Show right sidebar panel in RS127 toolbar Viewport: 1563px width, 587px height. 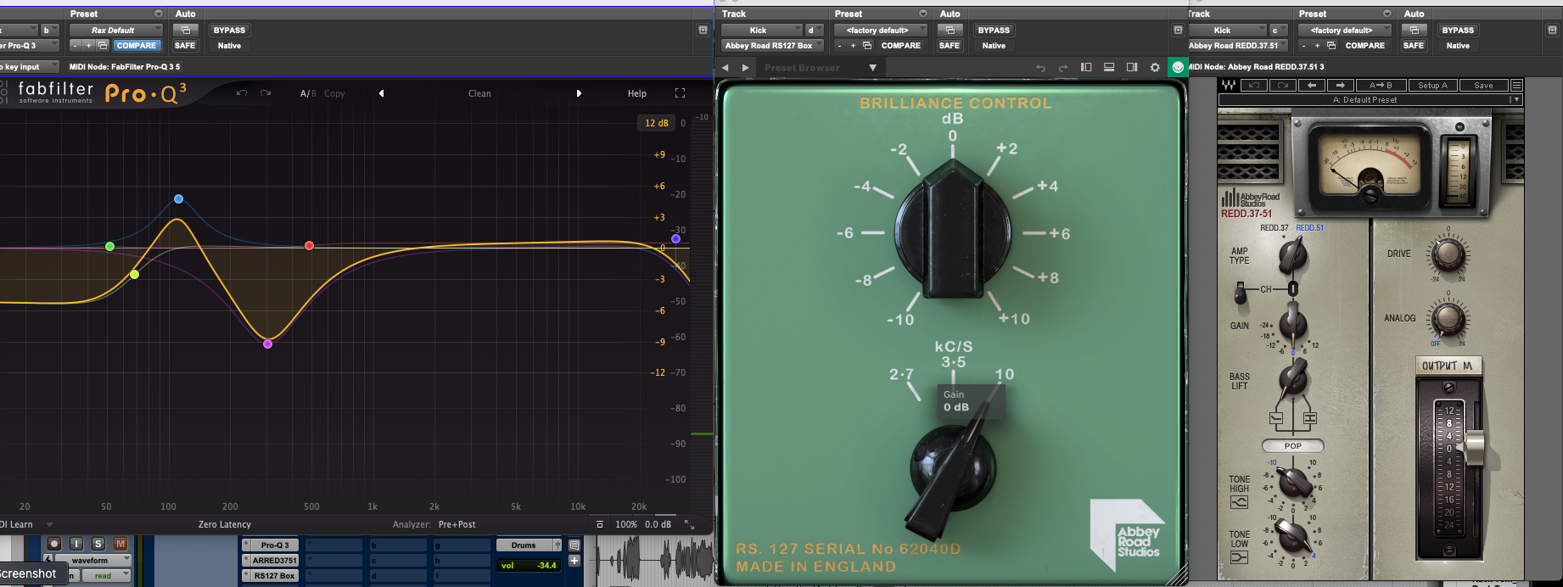pos(1132,67)
